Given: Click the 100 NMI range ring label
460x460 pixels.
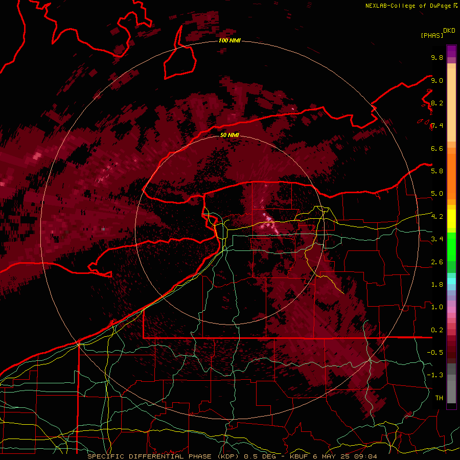Looking at the screenshot, I should [229, 40].
